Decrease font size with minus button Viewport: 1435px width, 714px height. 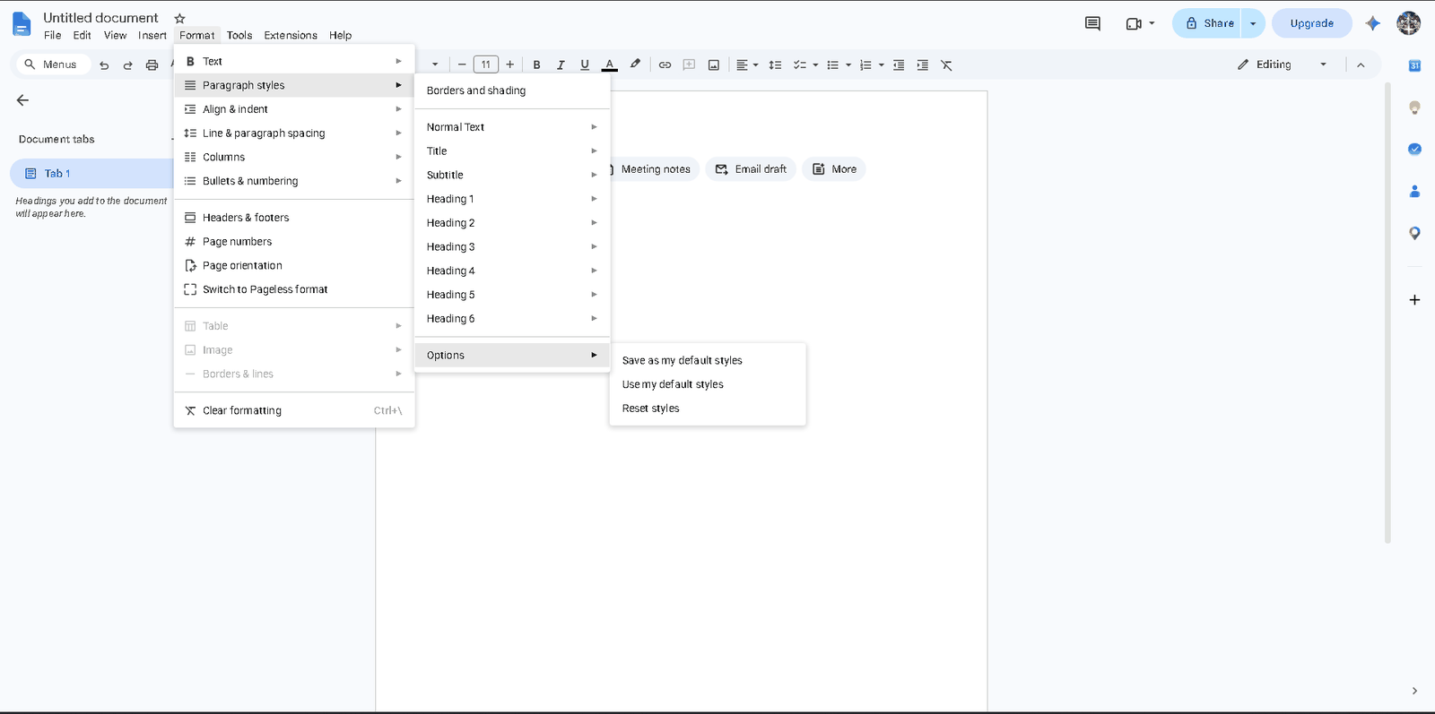pos(462,65)
